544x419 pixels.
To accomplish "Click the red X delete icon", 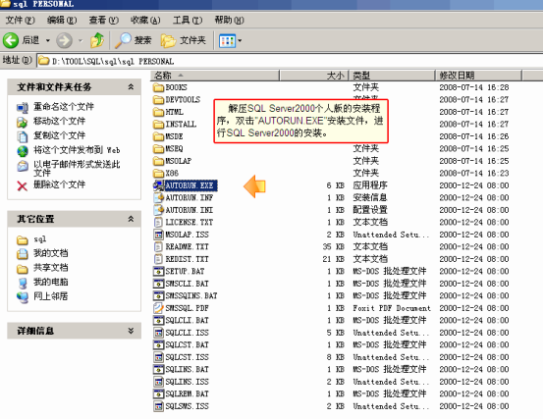I will point(23,186).
